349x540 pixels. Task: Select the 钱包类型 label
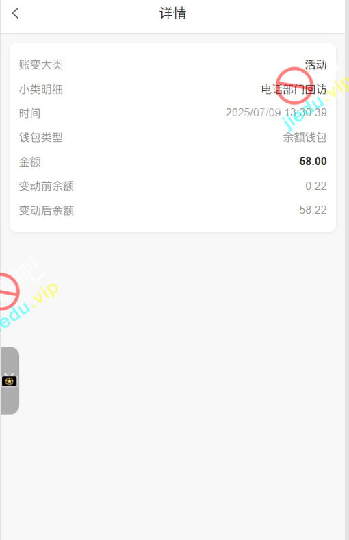pos(41,138)
